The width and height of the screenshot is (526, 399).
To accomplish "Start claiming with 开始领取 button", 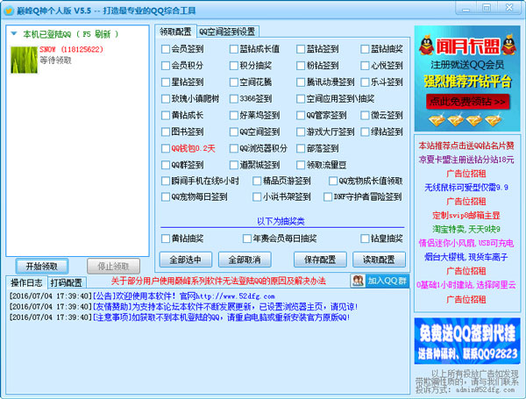I will click(42, 266).
